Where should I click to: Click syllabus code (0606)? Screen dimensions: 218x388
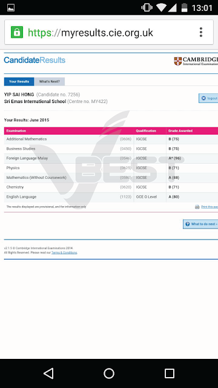pos(125,139)
